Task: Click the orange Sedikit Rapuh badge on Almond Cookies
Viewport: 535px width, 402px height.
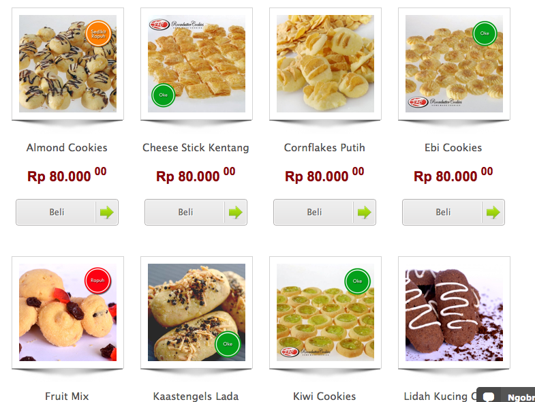Action: pyautogui.click(x=98, y=33)
